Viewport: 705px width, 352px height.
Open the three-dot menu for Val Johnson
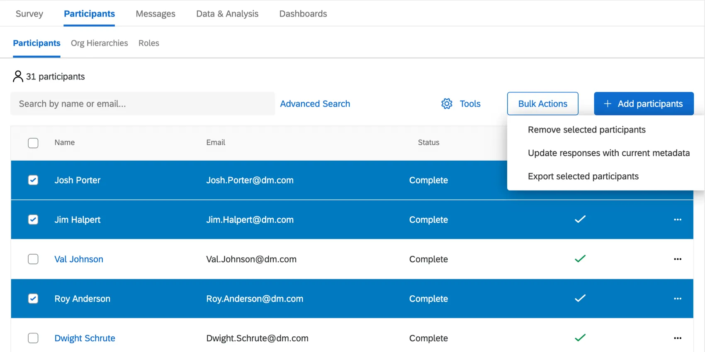pos(678,259)
